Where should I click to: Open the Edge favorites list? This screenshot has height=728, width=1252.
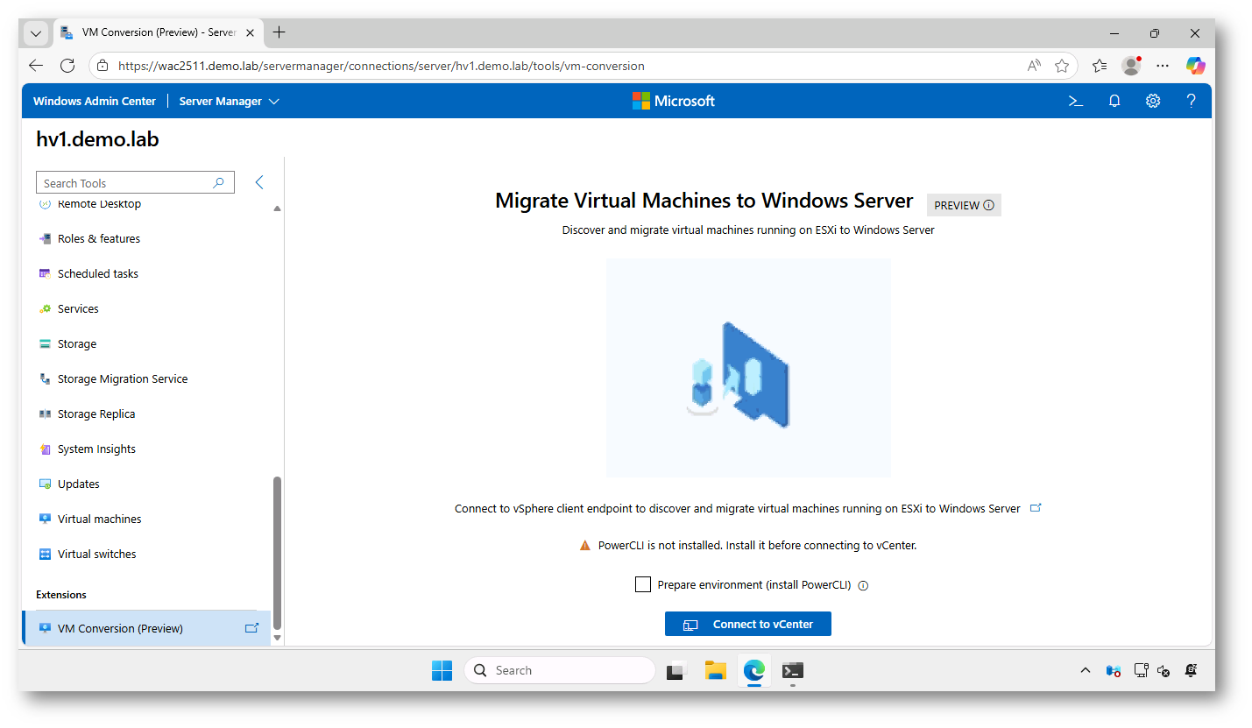1100,66
